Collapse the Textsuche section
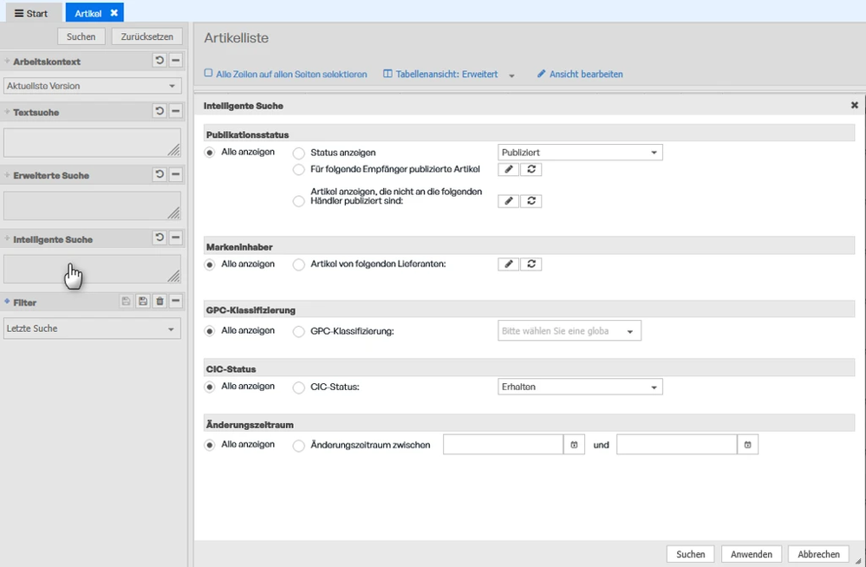Image resolution: width=866 pixels, height=567 pixels. tap(176, 111)
